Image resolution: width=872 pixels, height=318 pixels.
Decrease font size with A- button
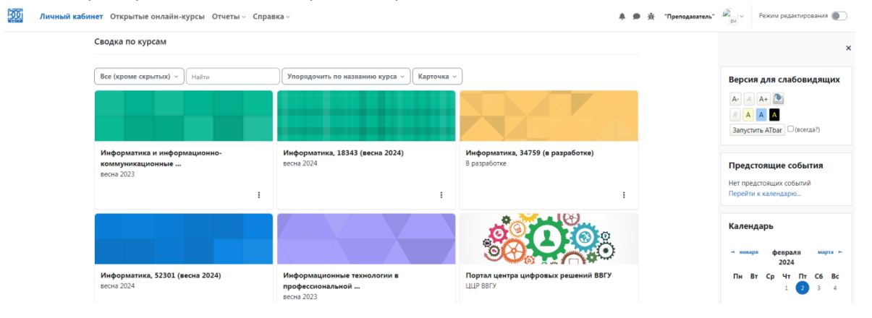click(735, 100)
